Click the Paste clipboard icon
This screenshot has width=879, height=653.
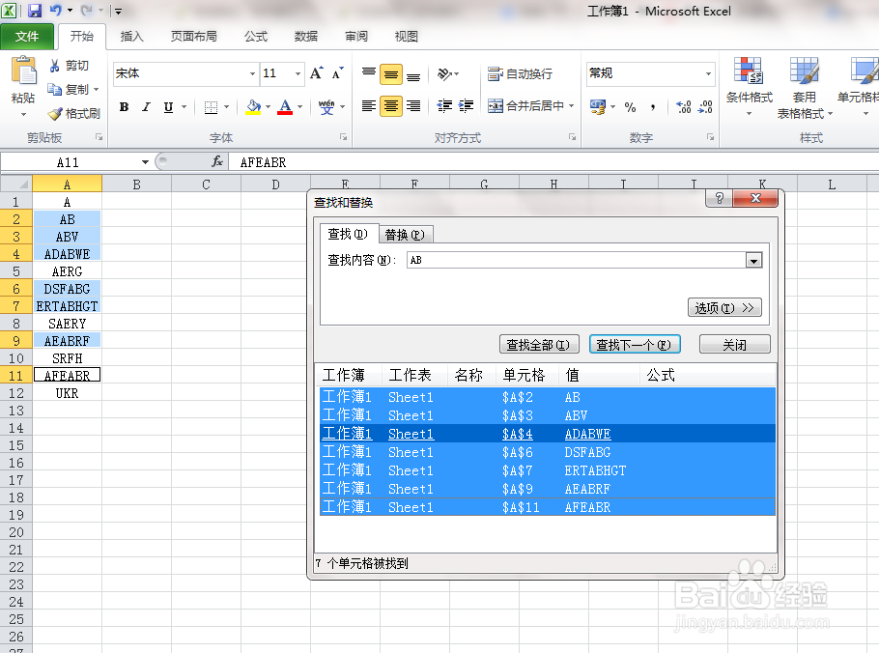pyautogui.click(x=23, y=71)
